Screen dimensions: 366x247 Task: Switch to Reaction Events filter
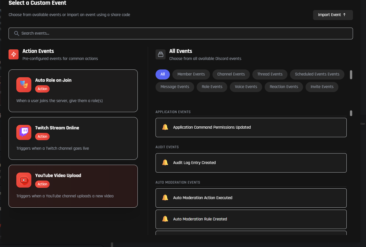(x=284, y=87)
